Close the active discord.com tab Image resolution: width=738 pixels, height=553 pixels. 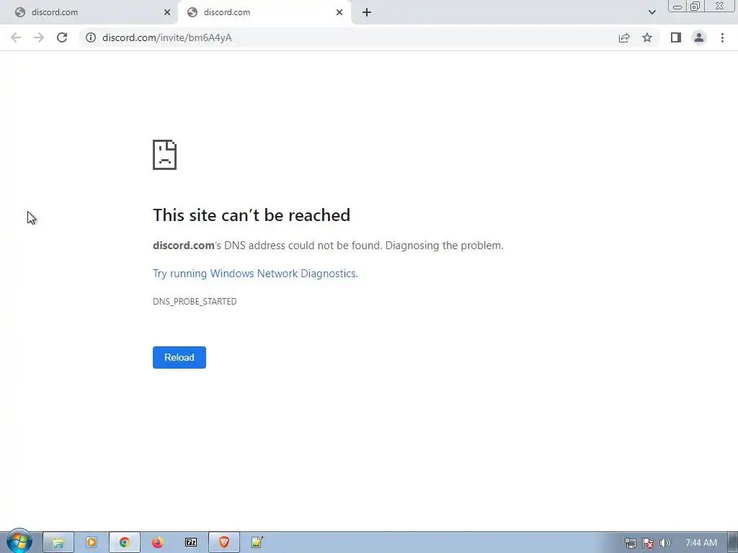[x=339, y=12]
